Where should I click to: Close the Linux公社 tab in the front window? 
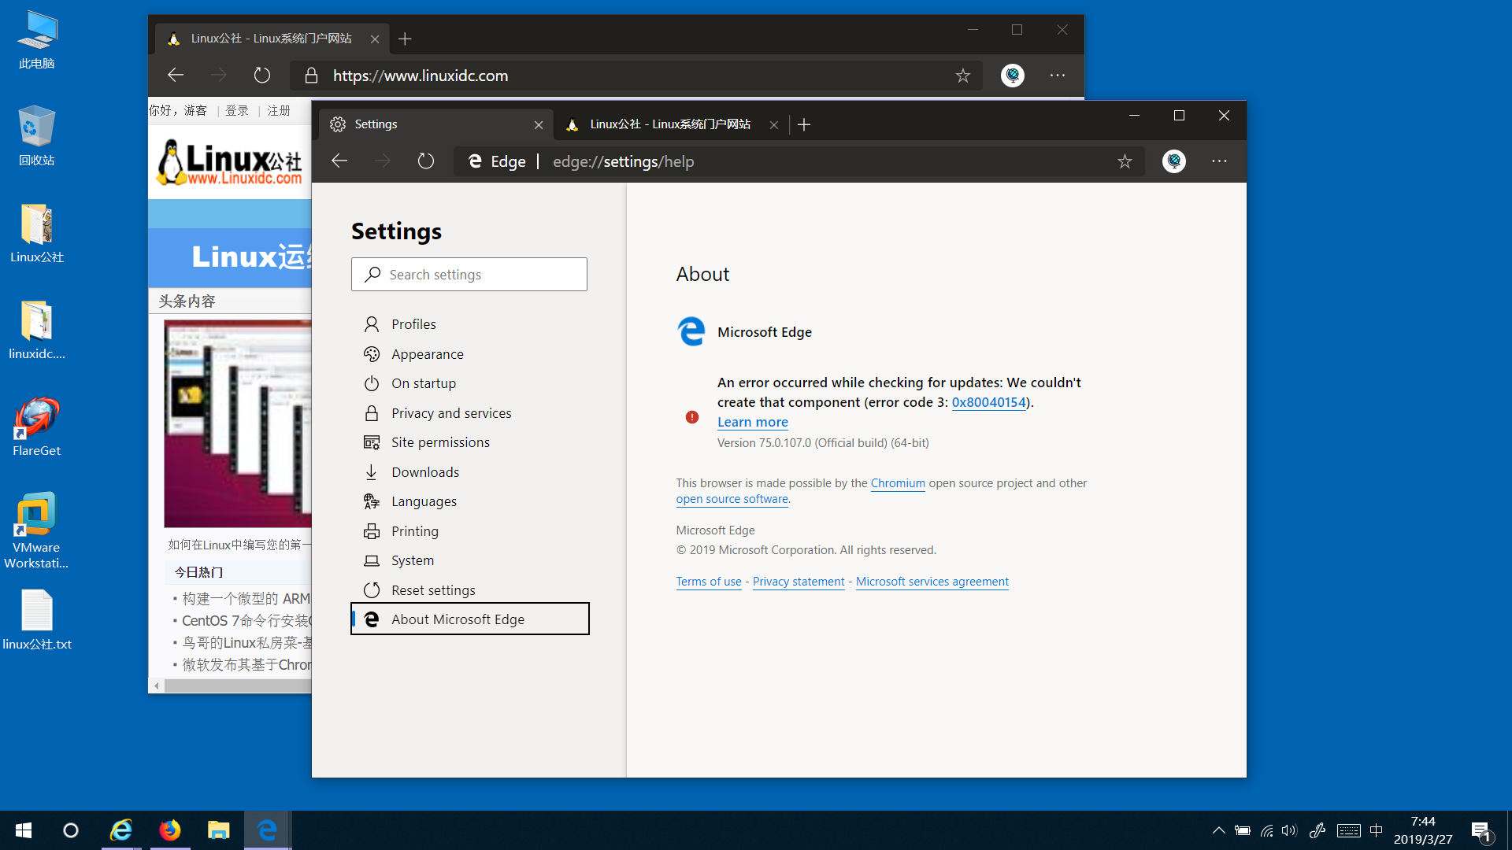tap(774, 124)
